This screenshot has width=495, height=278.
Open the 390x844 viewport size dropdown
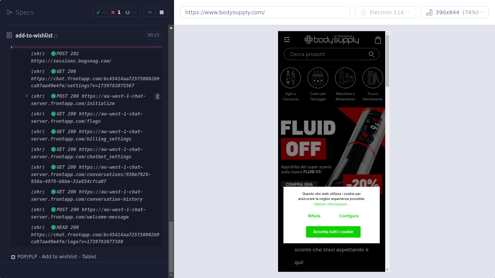click(454, 12)
